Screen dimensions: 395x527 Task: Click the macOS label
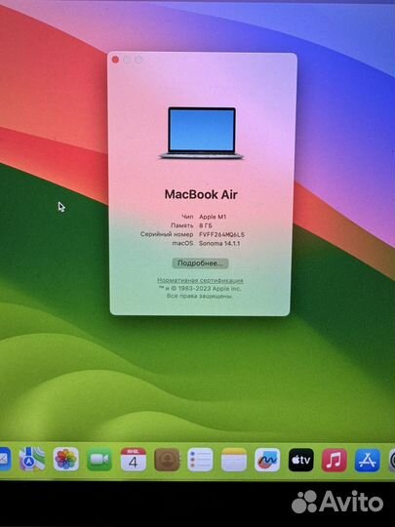(x=182, y=243)
